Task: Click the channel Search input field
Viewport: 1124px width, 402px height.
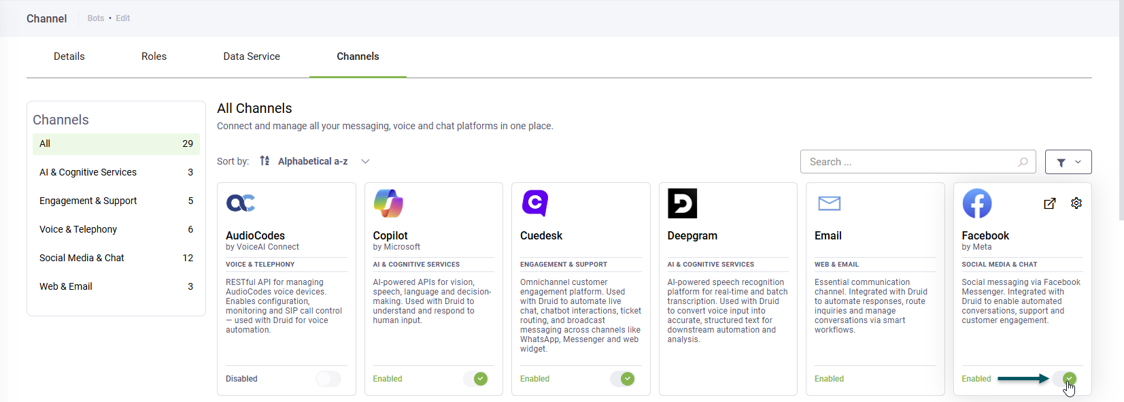Action: (x=910, y=162)
